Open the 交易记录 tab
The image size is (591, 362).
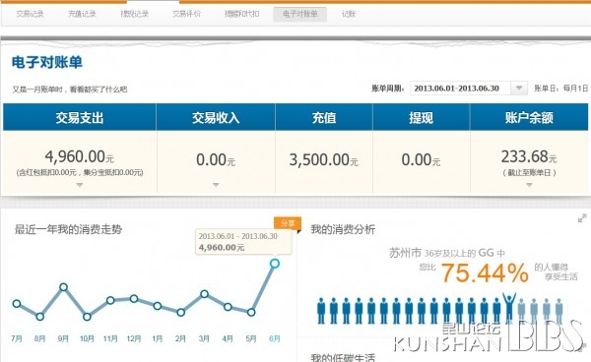30,15
